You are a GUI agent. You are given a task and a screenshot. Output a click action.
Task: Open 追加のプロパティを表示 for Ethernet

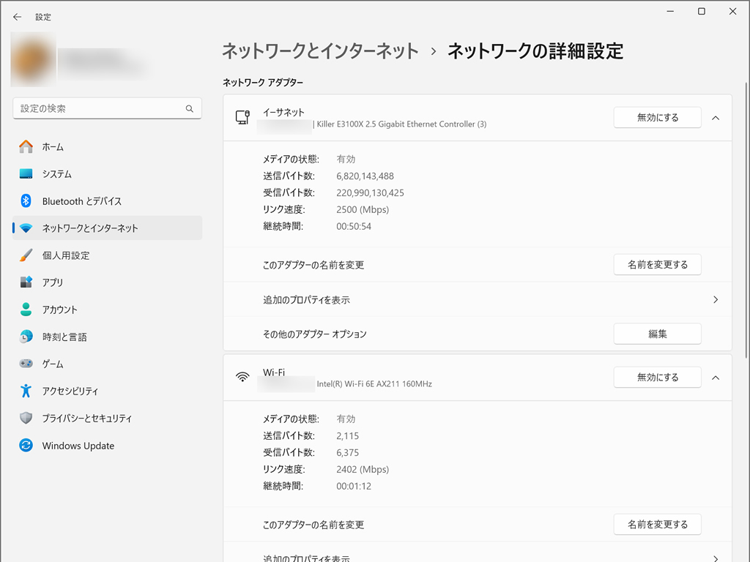click(x=478, y=299)
